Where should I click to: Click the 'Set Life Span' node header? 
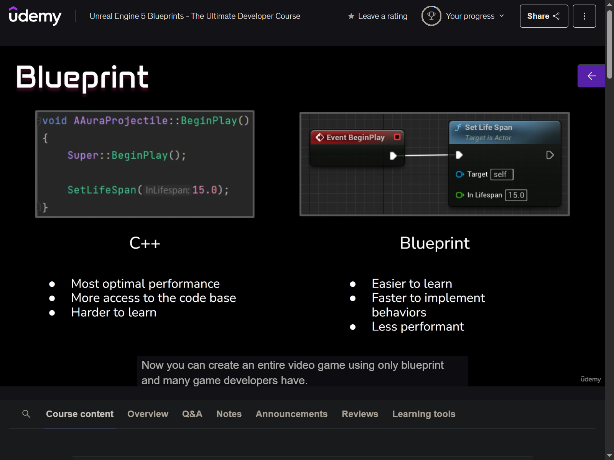tap(505, 132)
